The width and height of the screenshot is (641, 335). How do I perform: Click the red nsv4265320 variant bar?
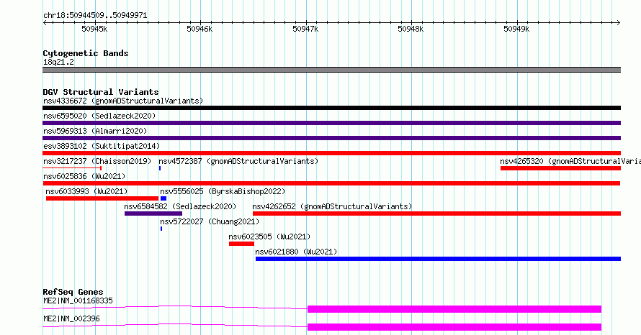(x=560, y=168)
